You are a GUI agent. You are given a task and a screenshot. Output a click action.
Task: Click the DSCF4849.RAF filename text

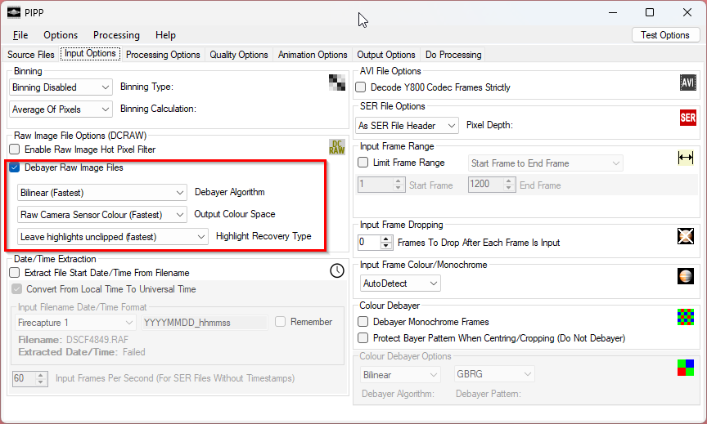(x=97, y=340)
